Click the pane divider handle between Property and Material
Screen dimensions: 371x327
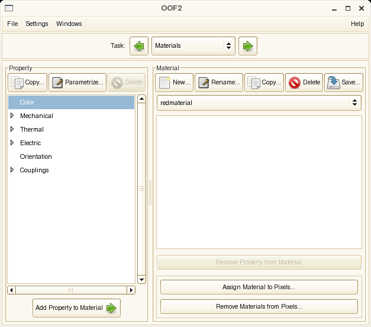click(x=150, y=192)
